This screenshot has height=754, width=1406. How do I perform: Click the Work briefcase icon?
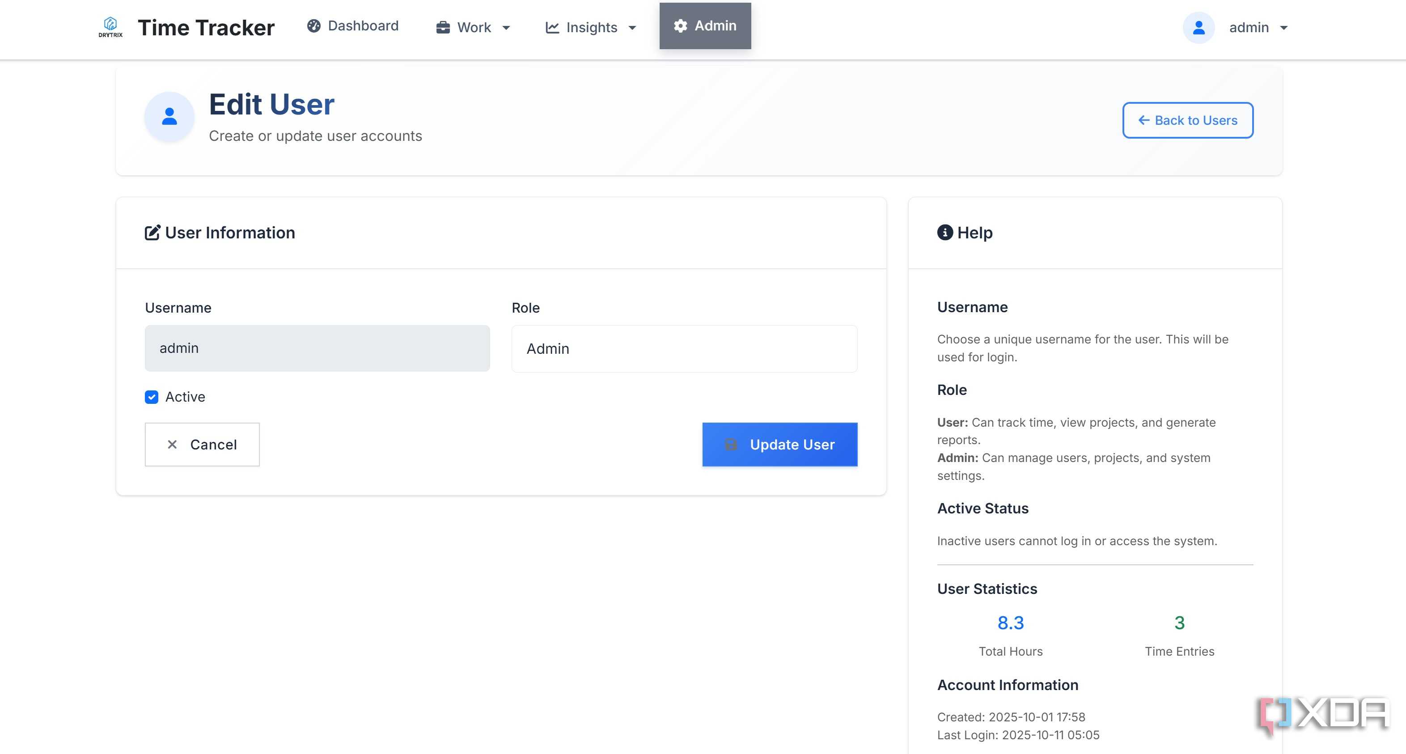443,27
